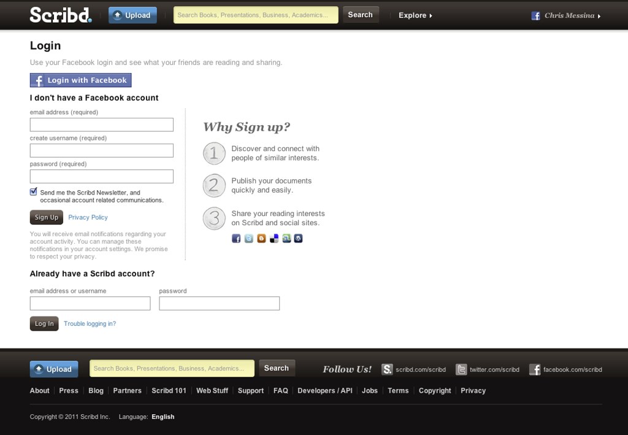Open the Support footer link
This screenshot has width=628, height=435.
click(251, 391)
